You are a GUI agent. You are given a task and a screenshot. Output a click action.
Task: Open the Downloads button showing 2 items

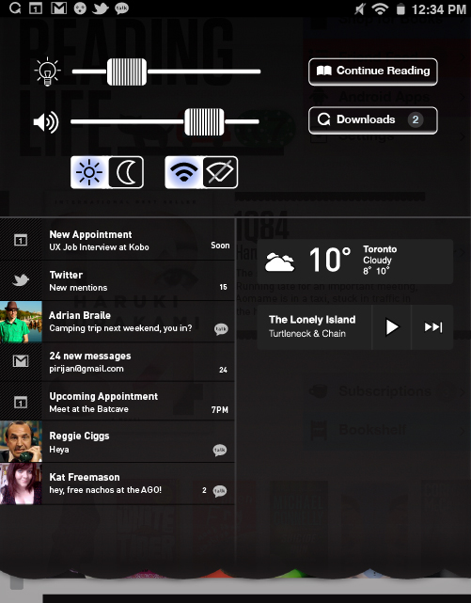point(372,120)
